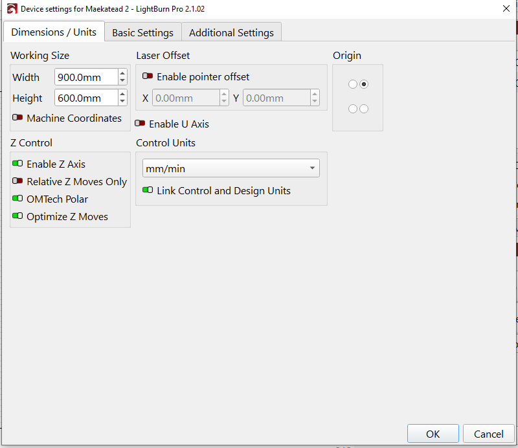Select the top-right Origin radio button
This screenshot has width=518, height=448.
click(364, 84)
